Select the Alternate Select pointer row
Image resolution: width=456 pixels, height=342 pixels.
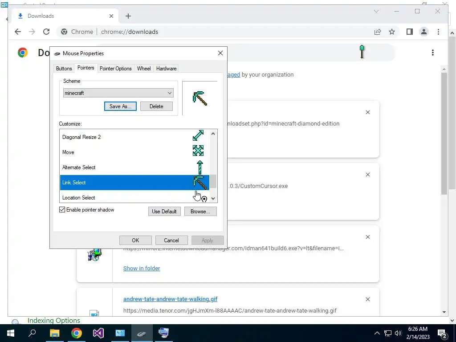pos(134,167)
